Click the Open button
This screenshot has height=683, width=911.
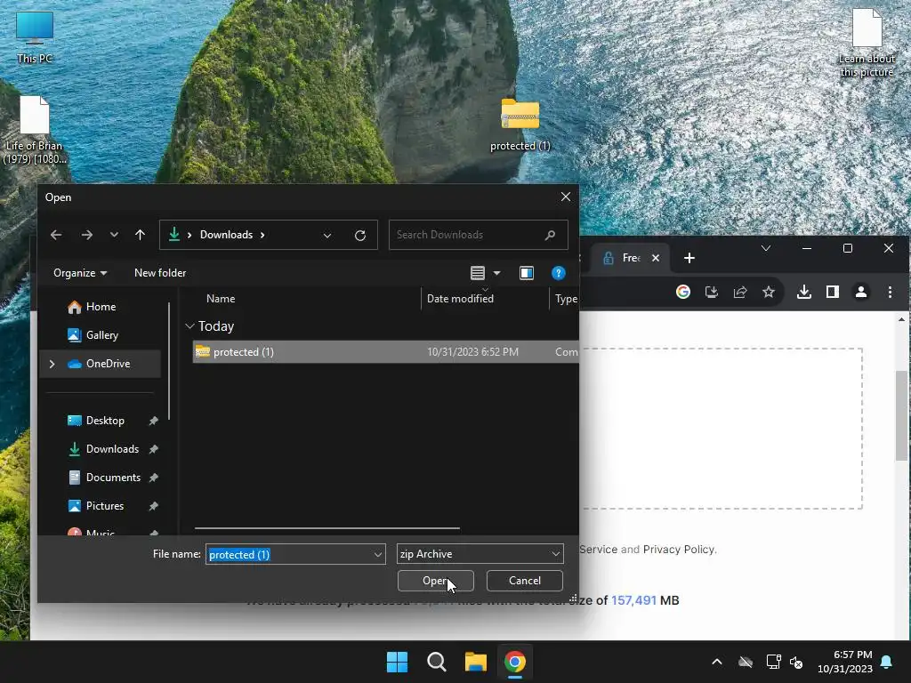(x=435, y=581)
